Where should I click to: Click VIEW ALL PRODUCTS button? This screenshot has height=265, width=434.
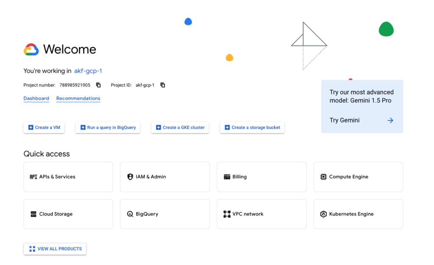(55, 249)
